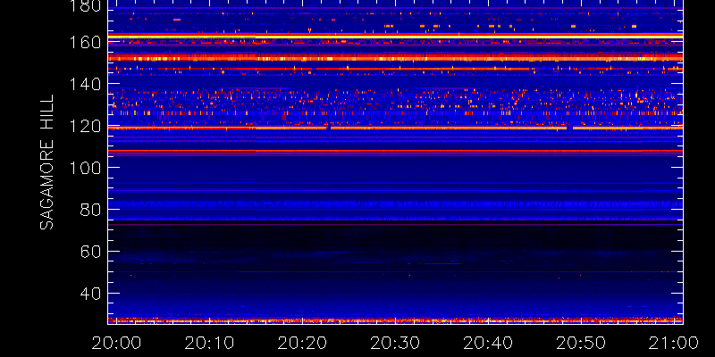Click the 120 frequency axis label
This screenshot has width=715, height=357.
point(85,126)
